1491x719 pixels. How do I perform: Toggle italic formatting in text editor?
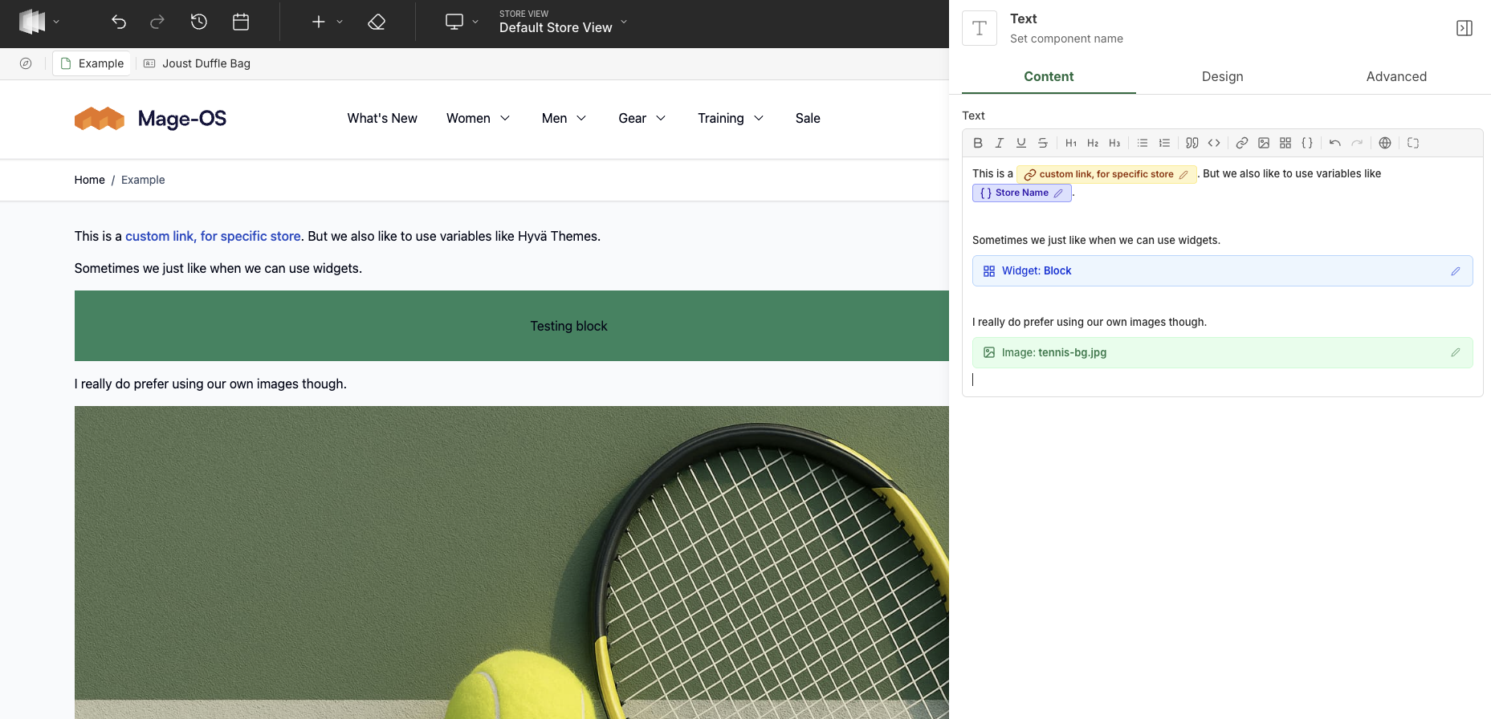pyautogui.click(x=999, y=143)
